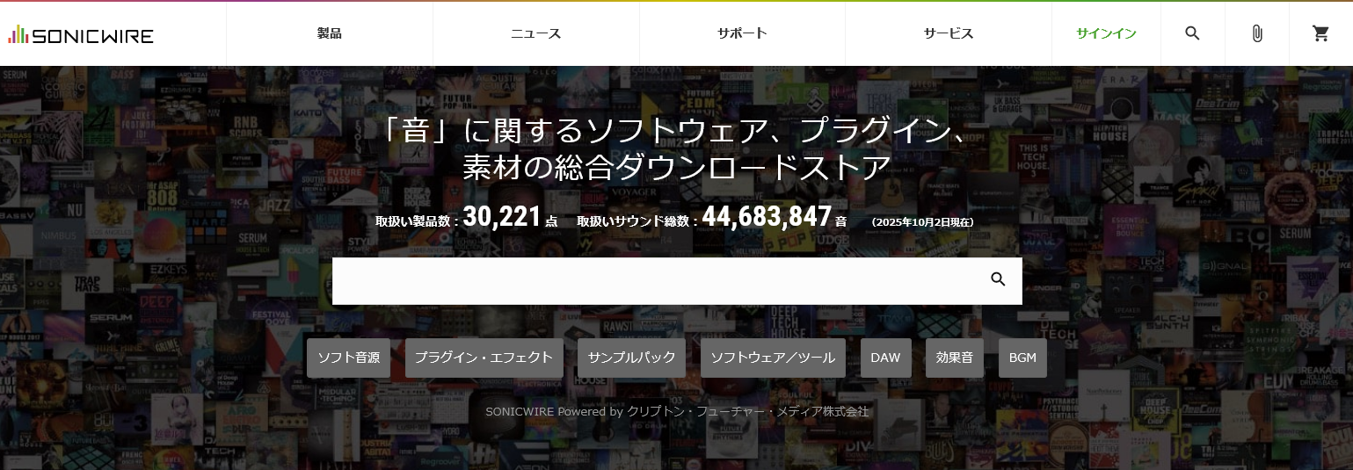Image resolution: width=1353 pixels, height=470 pixels.
Task: Choose the ソフトウェア/ツール category button
Action: click(773, 358)
